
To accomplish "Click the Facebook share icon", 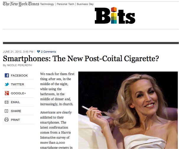I will point(7,75).
